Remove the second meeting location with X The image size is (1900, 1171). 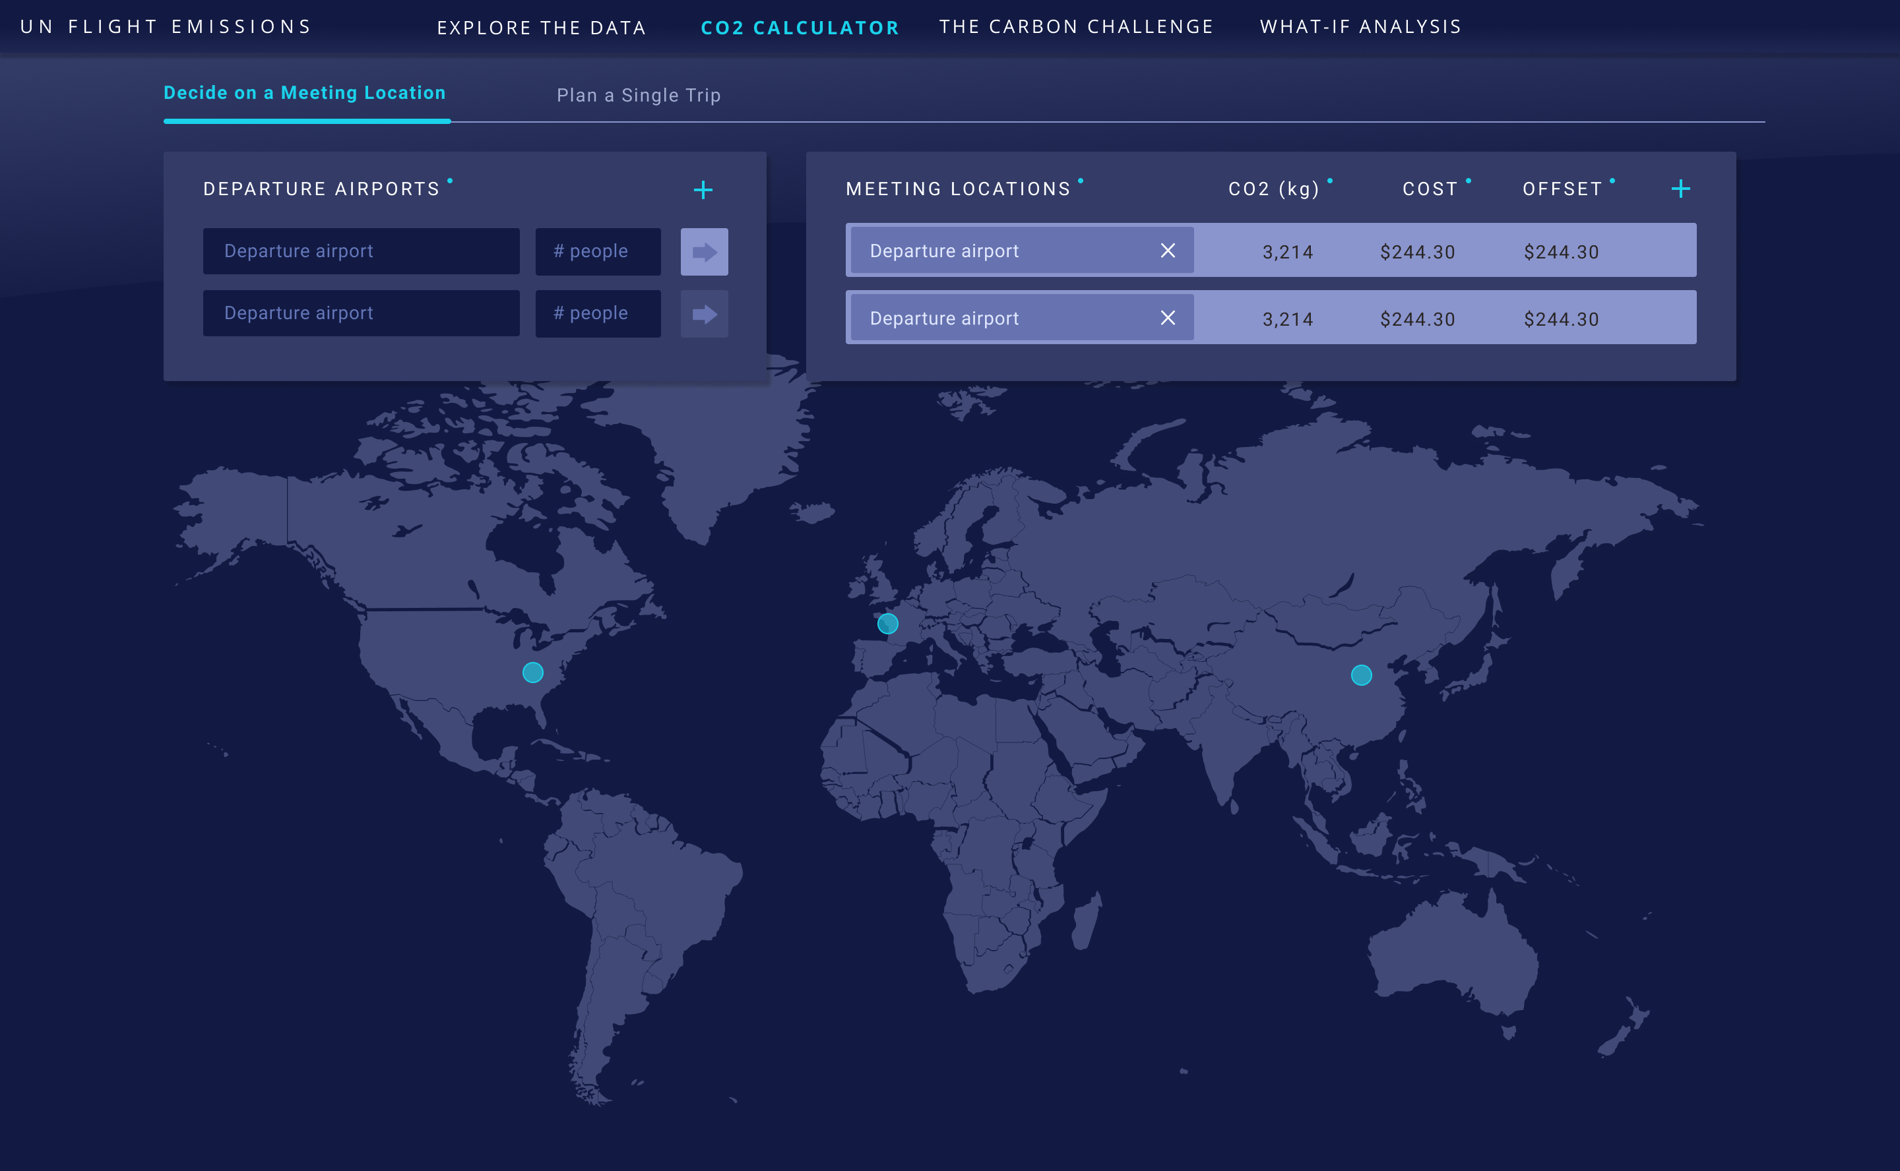[x=1167, y=318]
